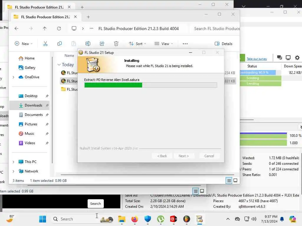302x226 pixels.
Task: Select Home in the navigation pane
Action: [29, 58]
